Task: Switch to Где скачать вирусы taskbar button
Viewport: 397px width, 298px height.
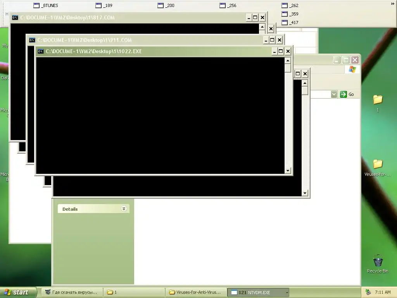Action: click(72, 292)
